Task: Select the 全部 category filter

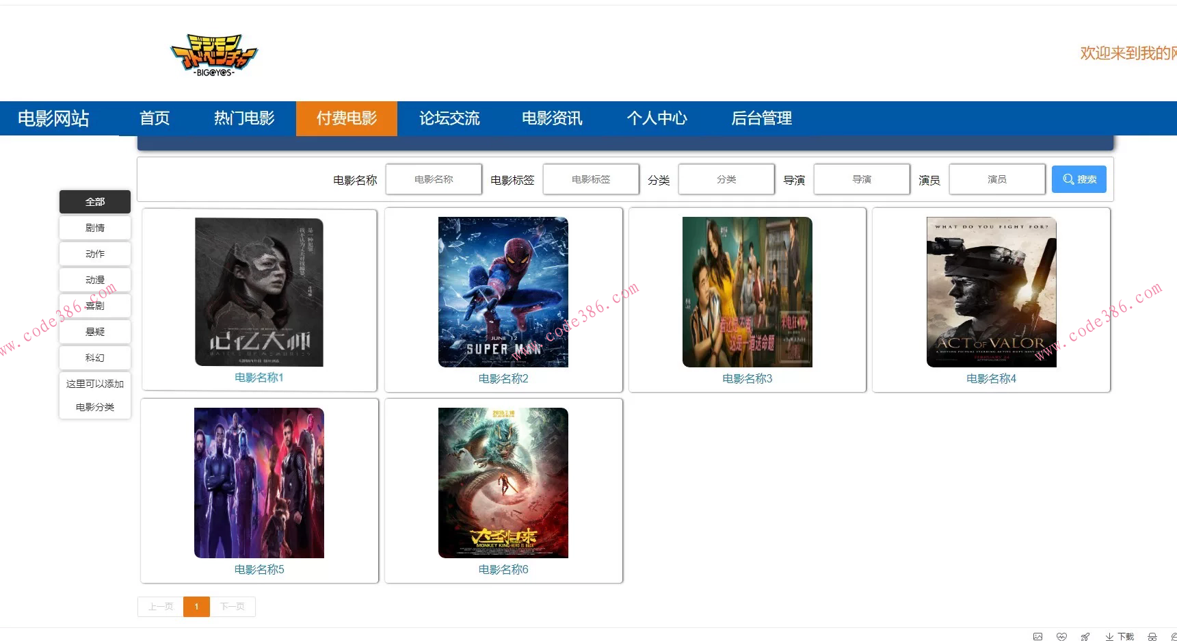Action: 94,202
